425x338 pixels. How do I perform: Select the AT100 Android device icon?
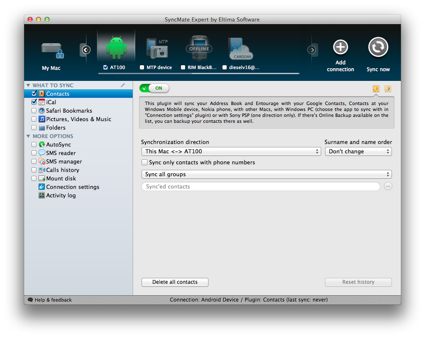point(116,47)
